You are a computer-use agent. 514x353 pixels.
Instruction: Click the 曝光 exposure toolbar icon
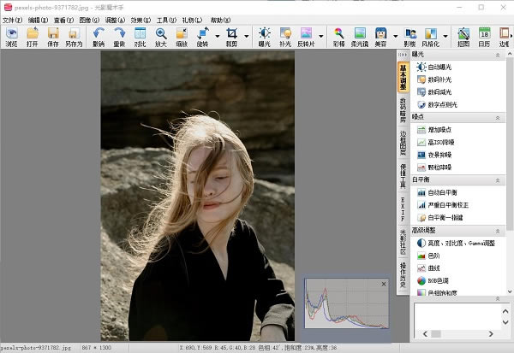[264, 37]
